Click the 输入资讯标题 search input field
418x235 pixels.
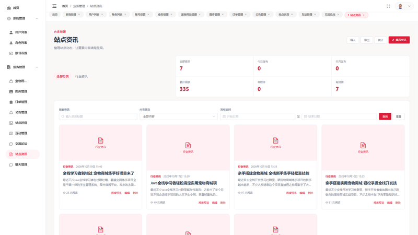[x=98, y=116]
